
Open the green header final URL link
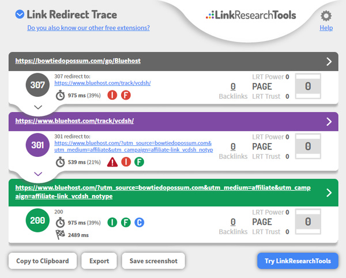163,191
